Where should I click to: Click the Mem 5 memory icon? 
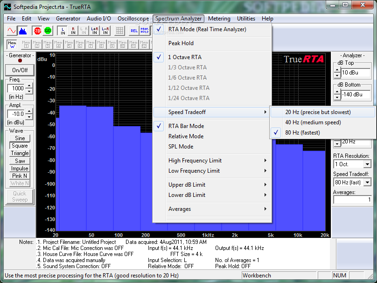(69, 44)
